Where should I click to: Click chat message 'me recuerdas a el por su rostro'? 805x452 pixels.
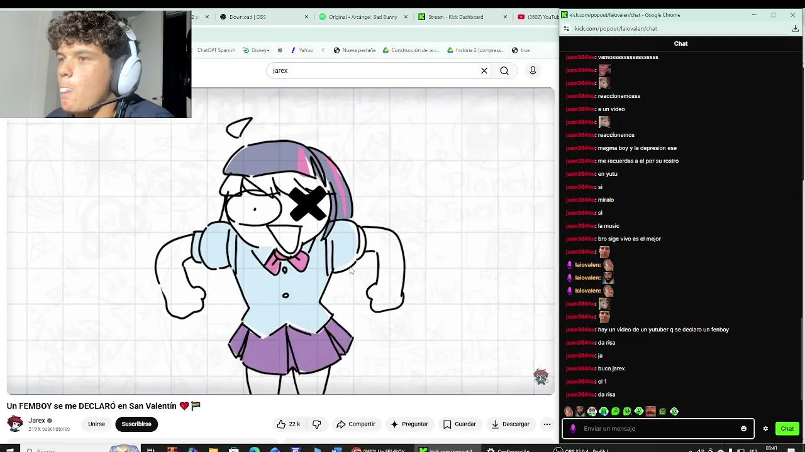tap(638, 161)
